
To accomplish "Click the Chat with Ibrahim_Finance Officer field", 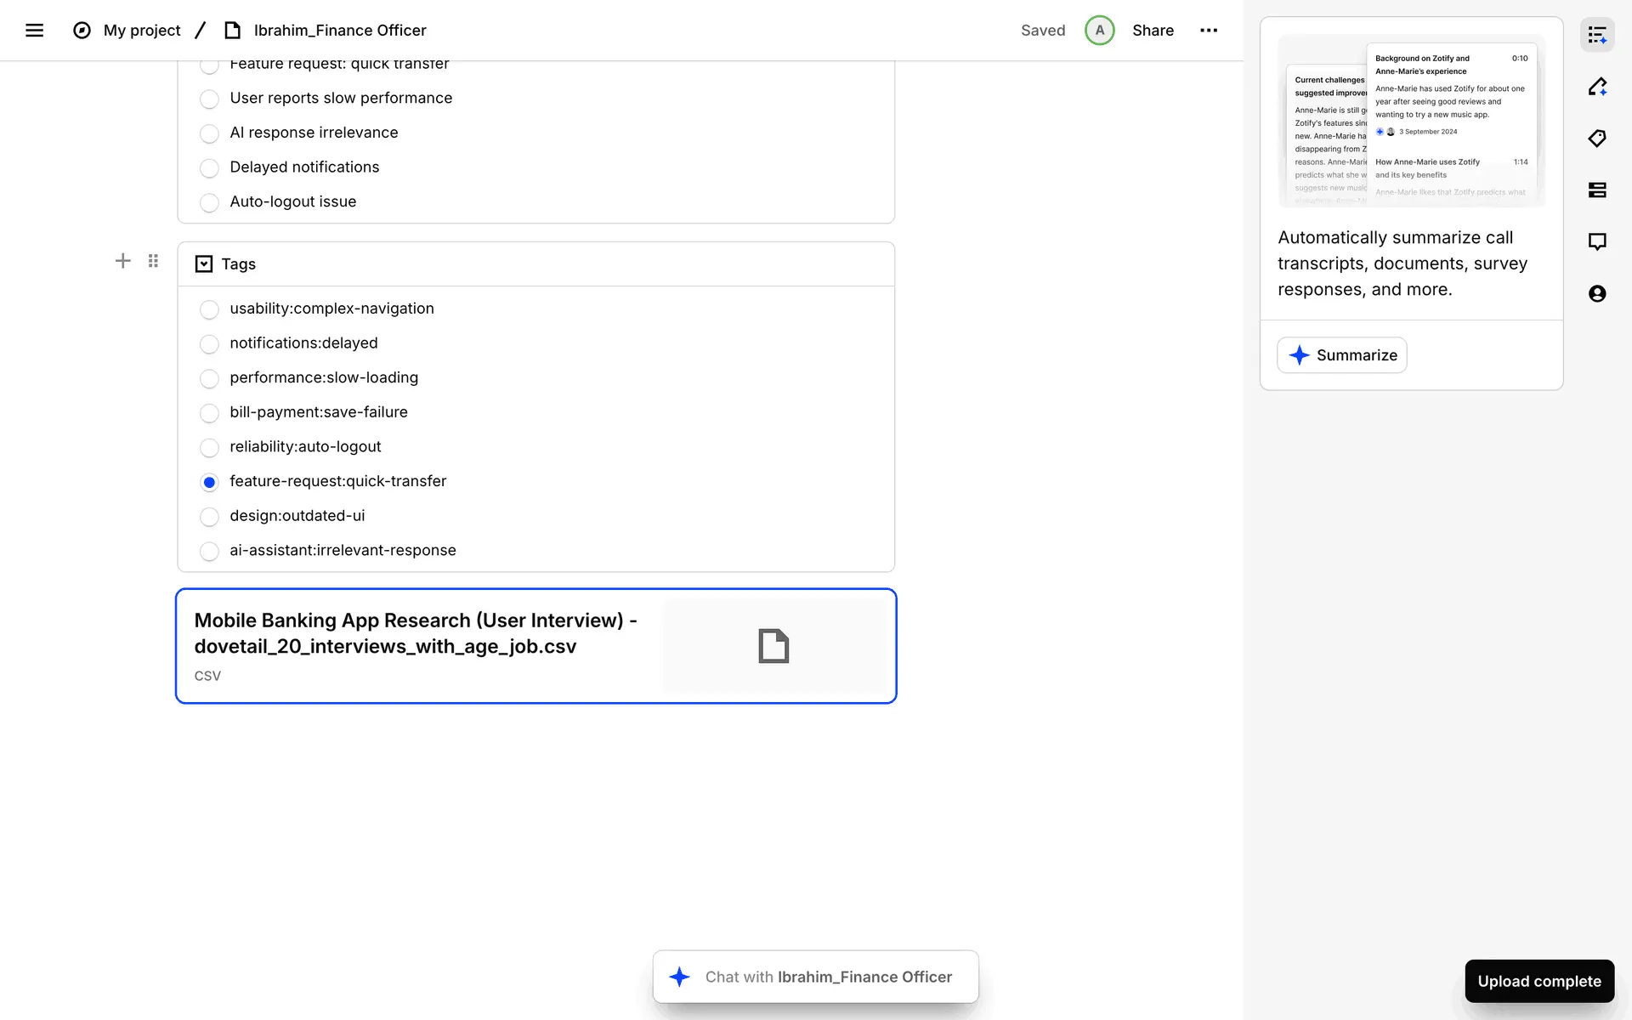I will (816, 977).
